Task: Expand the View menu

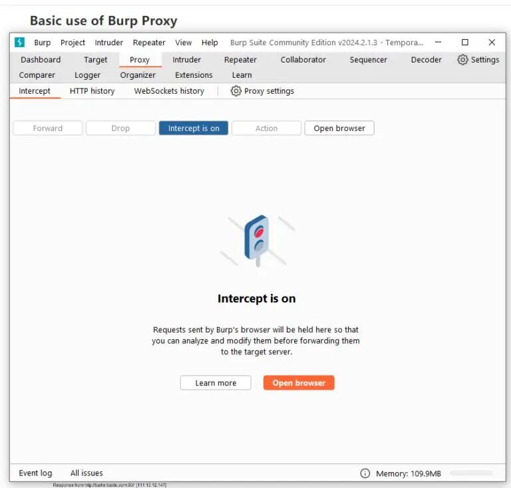Action: (x=184, y=43)
